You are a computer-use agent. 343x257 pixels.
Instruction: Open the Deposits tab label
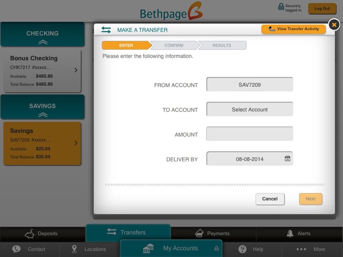point(48,233)
